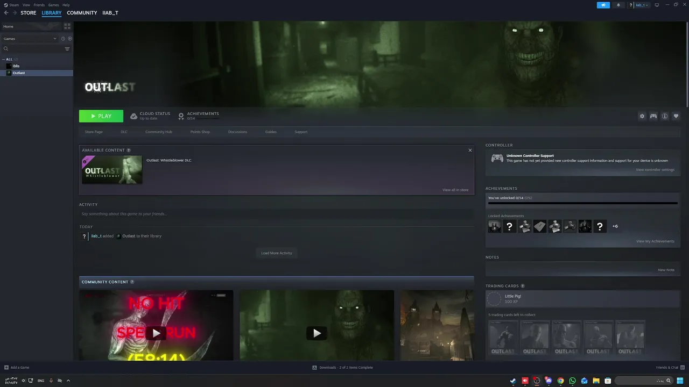Viewport: 689px width, 387px height.
Task: Open the first locked achievement icon
Action: click(494, 226)
